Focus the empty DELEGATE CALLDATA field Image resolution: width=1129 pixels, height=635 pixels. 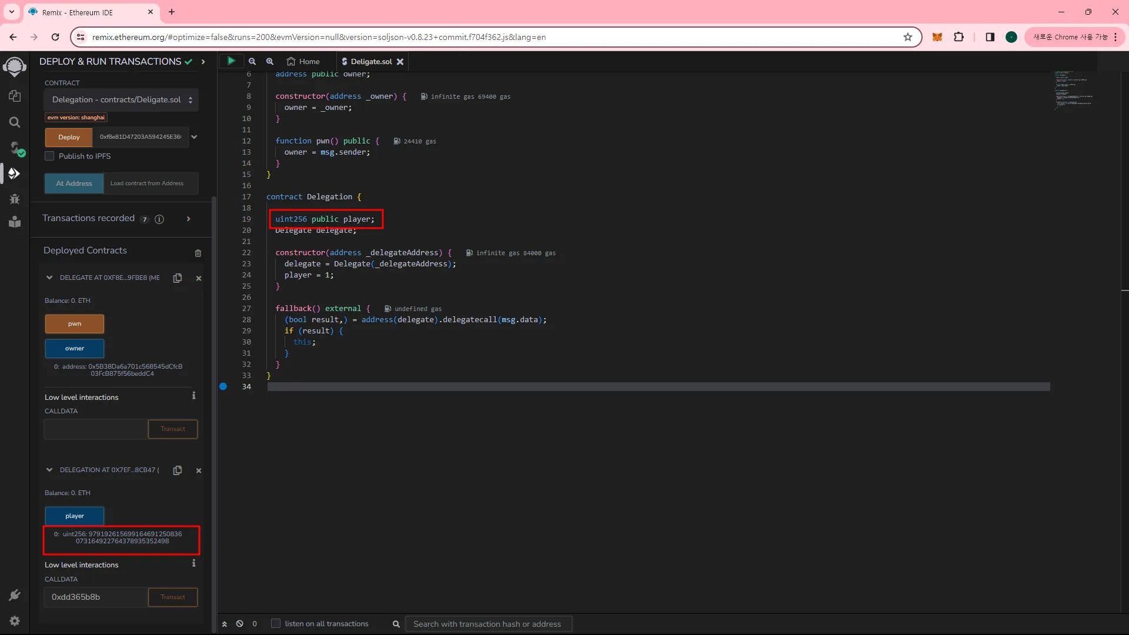[96, 429]
